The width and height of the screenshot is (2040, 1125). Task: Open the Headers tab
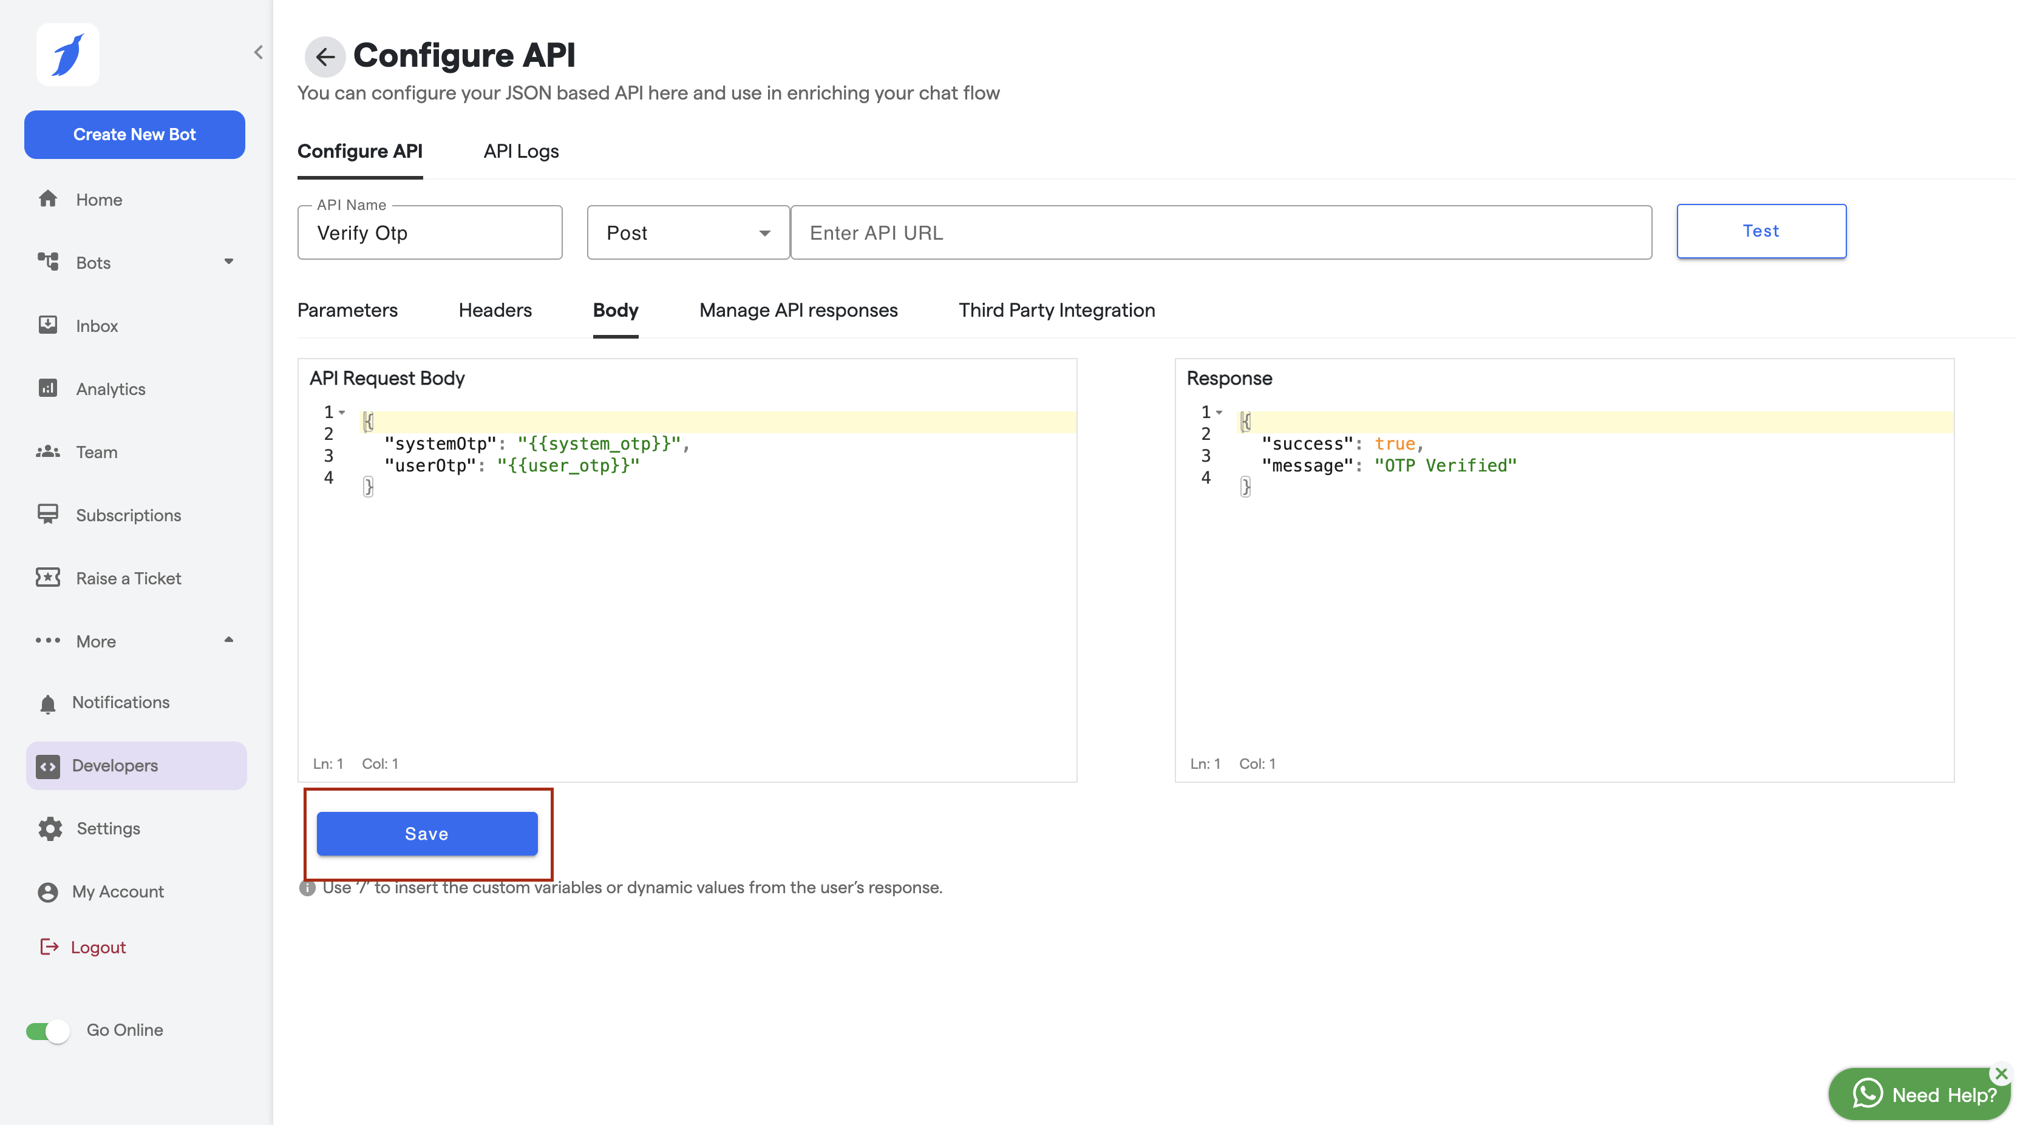coord(495,309)
